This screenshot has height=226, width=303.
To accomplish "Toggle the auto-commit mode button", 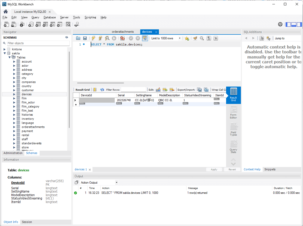I will point(145,38).
